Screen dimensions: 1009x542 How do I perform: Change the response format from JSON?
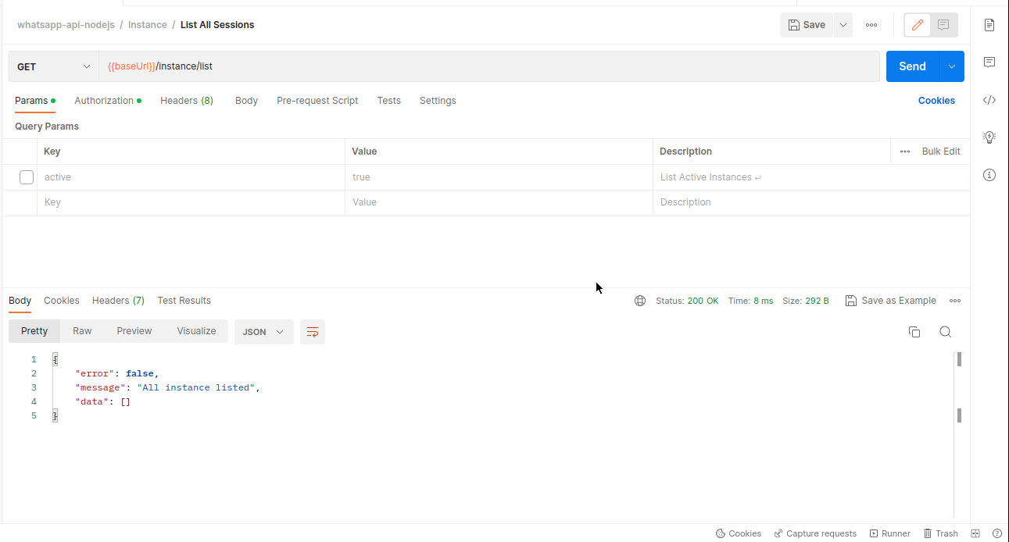pos(263,331)
